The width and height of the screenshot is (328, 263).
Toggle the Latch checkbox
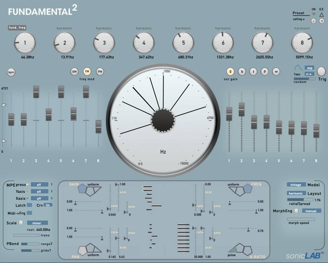pyautogui.click(x=30, y=205)
